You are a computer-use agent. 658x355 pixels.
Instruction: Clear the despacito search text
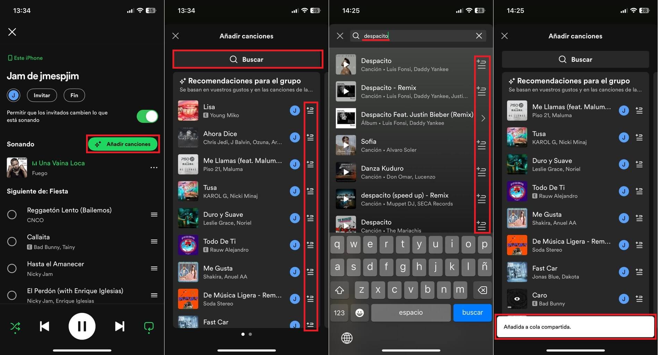(x=479, y=36)
